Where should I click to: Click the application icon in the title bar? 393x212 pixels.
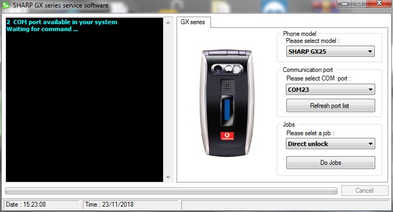click(5, 5)
